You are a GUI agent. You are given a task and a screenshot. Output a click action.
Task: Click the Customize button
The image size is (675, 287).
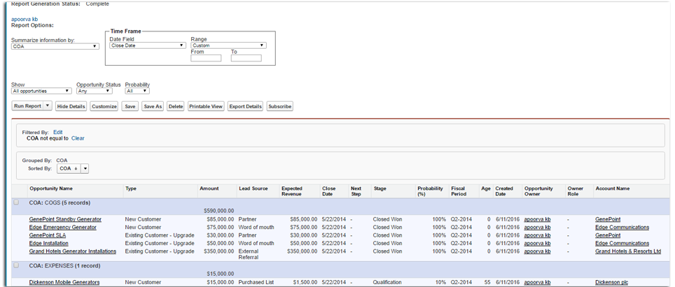pyautogui.click(x=104, y=106)
